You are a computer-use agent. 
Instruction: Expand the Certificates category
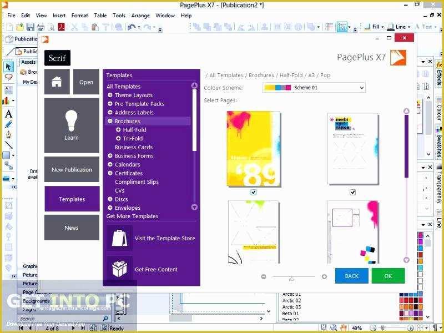pos(110,173)
